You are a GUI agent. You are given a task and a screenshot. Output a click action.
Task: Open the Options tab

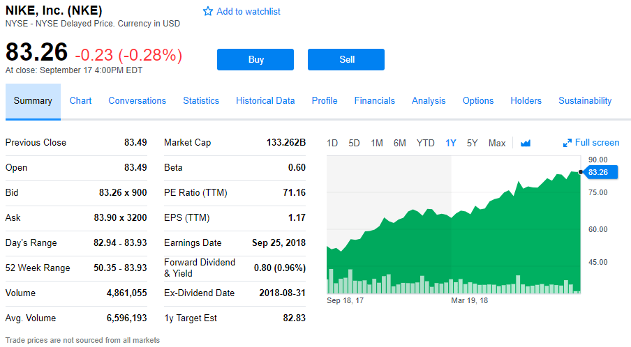pyautogui.click(x=478, y=101)
